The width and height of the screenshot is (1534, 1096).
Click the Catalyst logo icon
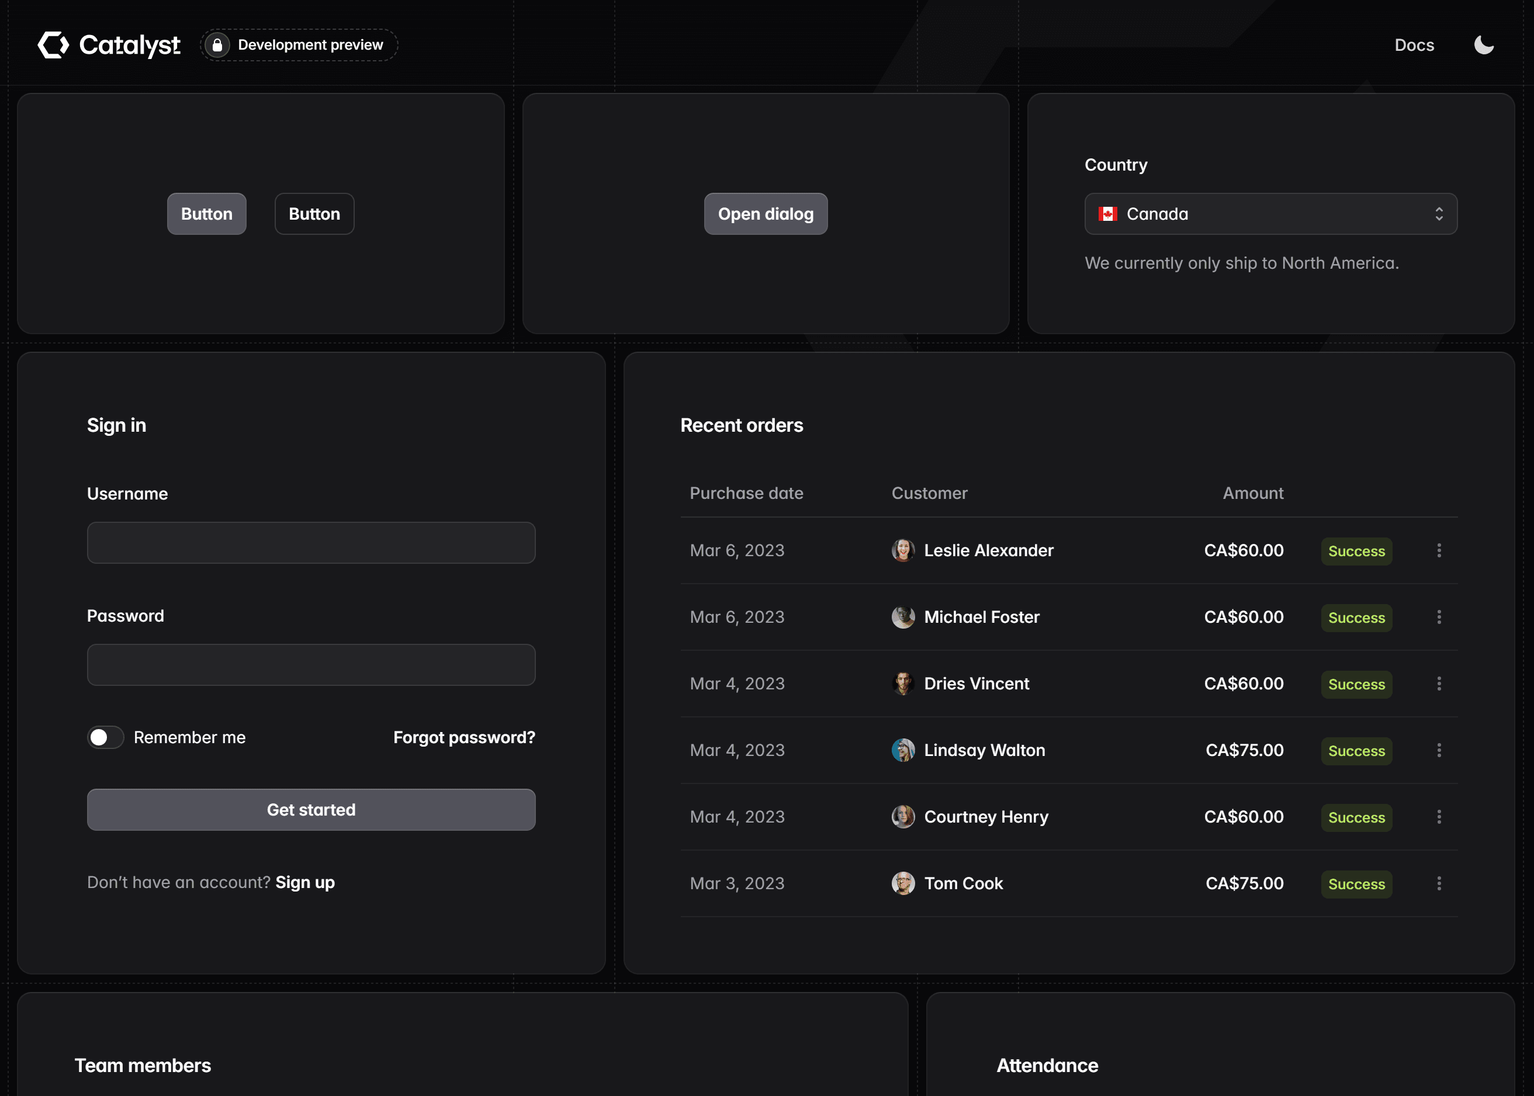click(54, 44)
